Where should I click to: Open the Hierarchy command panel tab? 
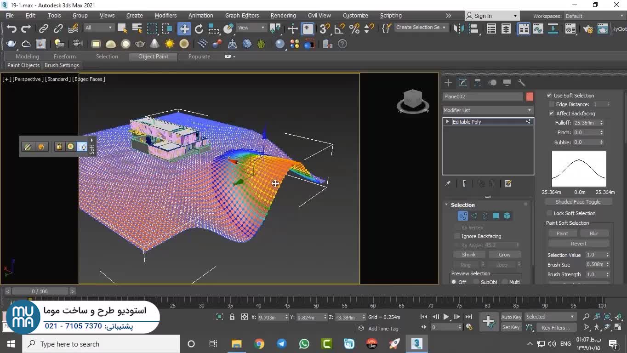tap(478, 83)
